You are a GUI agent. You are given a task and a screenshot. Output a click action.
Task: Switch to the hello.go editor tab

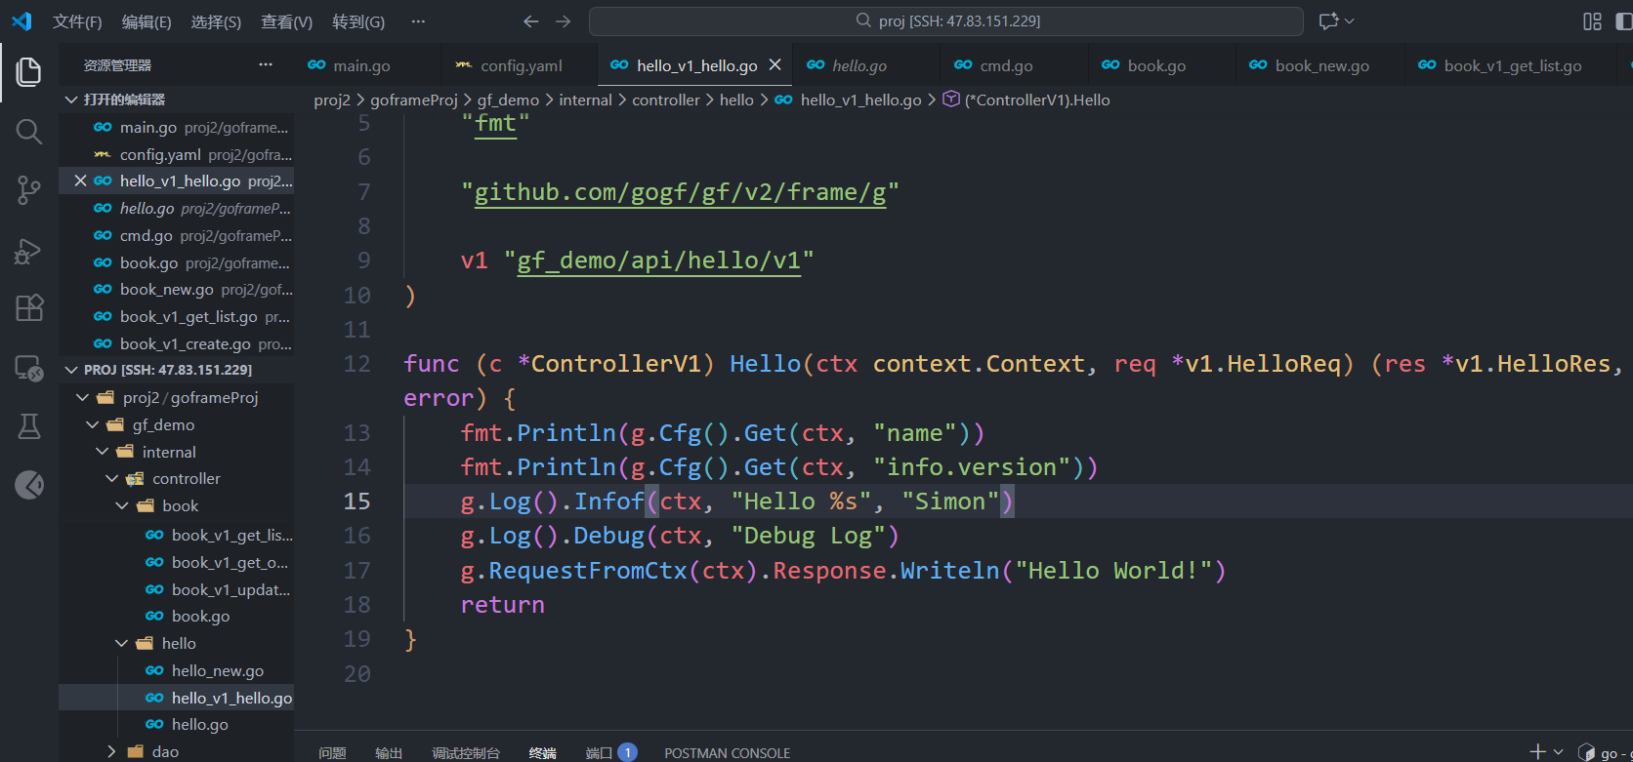[x=865, y=65]
